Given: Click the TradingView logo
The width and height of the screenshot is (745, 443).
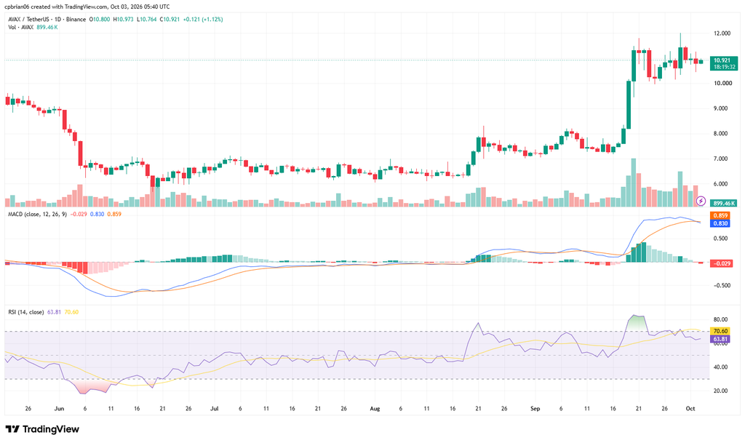Looking at the screenshot, I should 42,429.
